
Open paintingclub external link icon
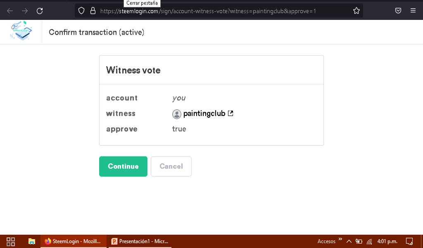(231, 113)
